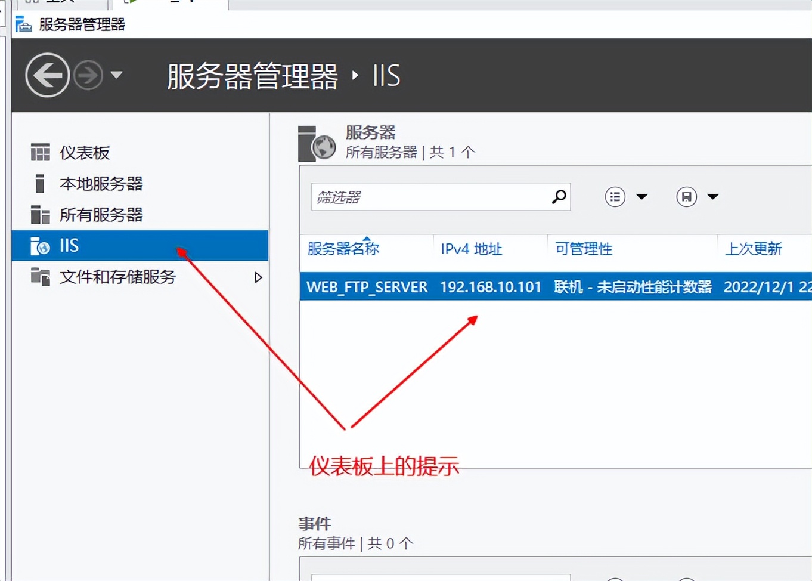Select the 本地服务器 sidebar icon
812x581 pixels.
click(x=40, y=184)
